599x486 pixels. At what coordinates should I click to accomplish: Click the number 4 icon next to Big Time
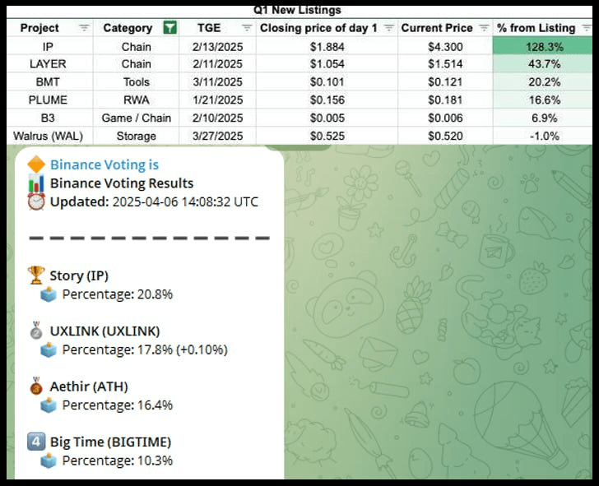[36, 442]
